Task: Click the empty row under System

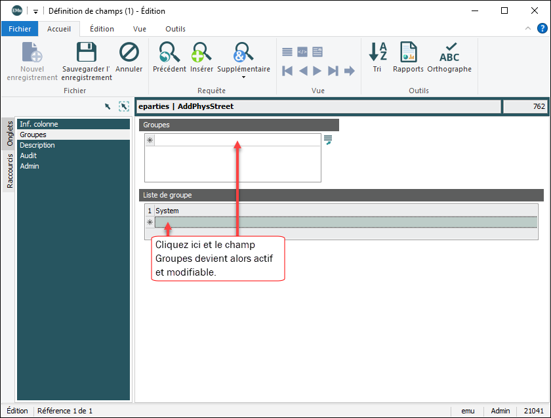Action: (345, 222)
